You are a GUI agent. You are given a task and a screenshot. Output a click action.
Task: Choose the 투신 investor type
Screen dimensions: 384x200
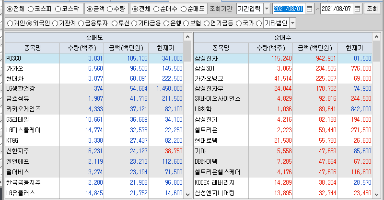click(x=115, y=23)
